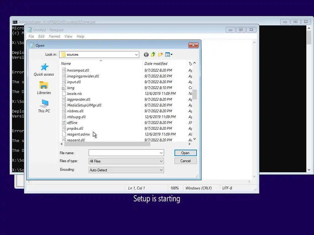Select the lang configuration file icon
The height and width of the screenshot is (235, 314).
[64, 88]
